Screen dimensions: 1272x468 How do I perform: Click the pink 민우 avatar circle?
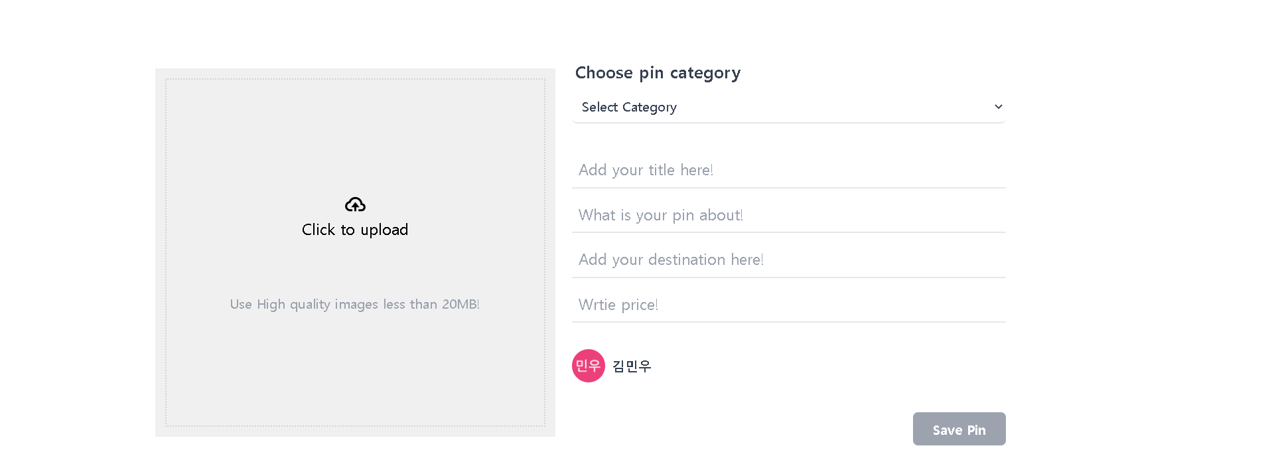pos(588,366)
